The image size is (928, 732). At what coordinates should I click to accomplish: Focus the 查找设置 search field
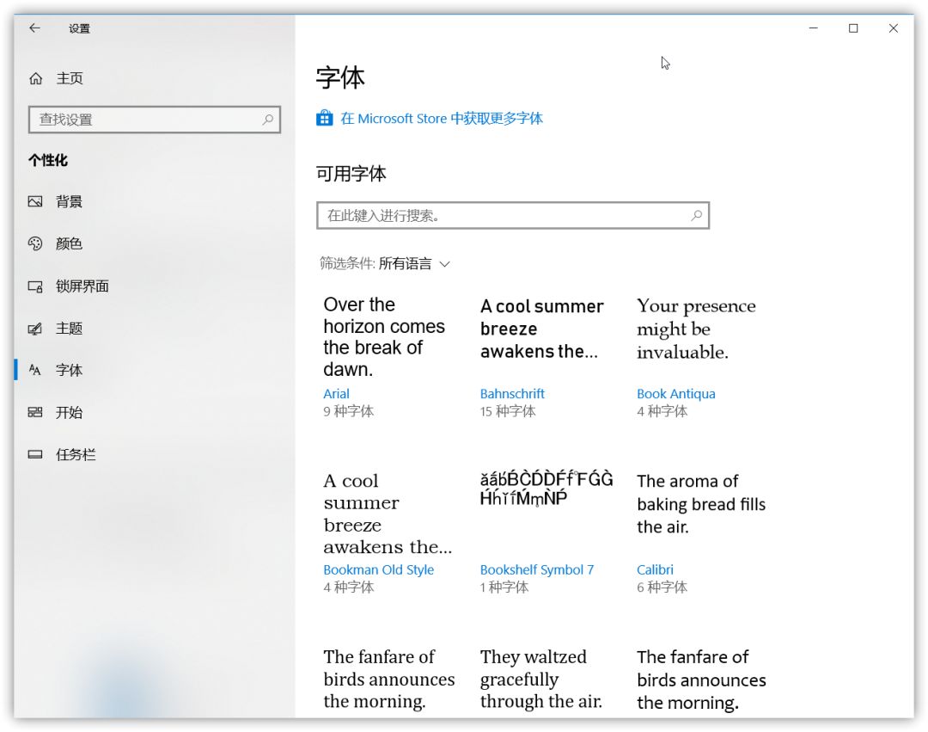(x=154, y=120)
